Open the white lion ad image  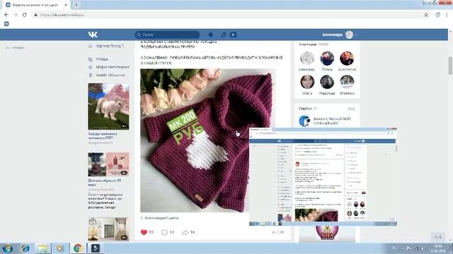108,107
